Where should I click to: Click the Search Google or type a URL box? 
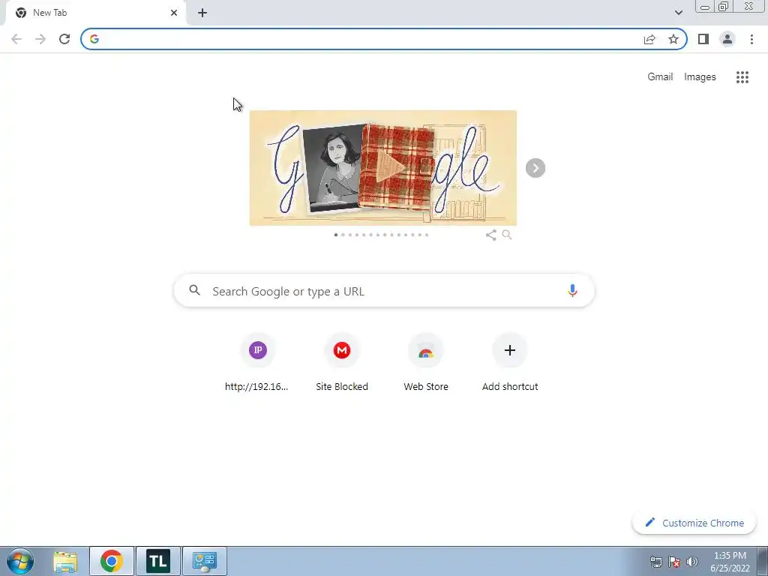tap(384, 291)
